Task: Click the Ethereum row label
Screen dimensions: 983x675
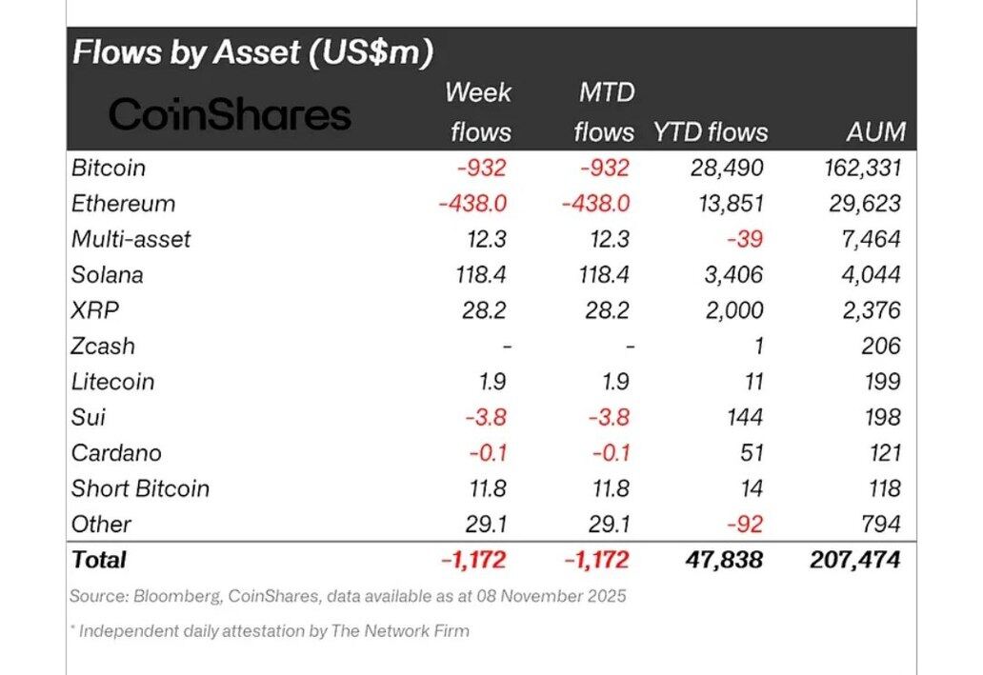Action: tap(123, 204)
